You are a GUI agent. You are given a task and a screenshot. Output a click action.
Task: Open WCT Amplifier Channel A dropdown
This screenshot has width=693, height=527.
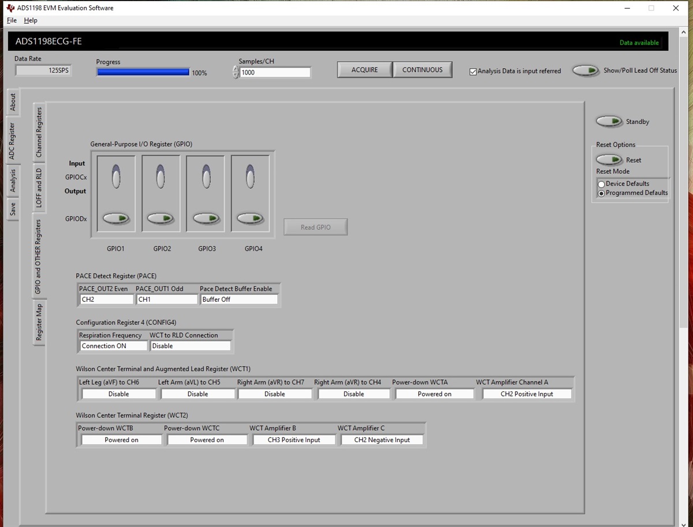[x=527, y=394]
